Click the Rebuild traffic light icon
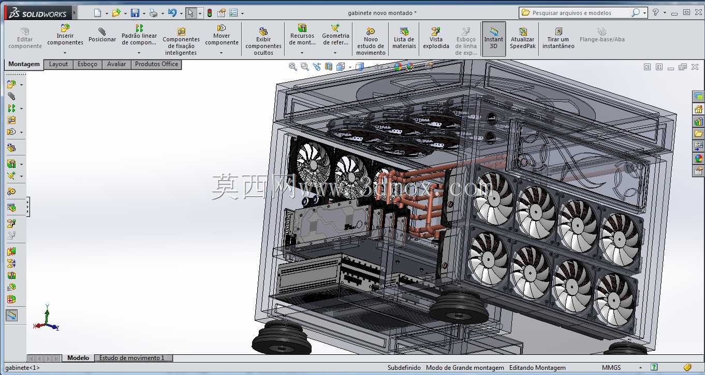 (210, 13)
